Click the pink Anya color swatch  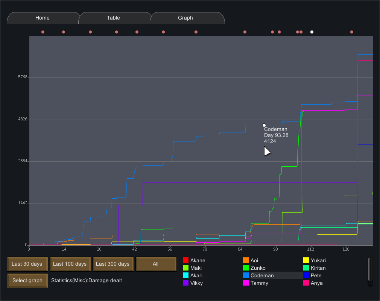coord(306,283)
